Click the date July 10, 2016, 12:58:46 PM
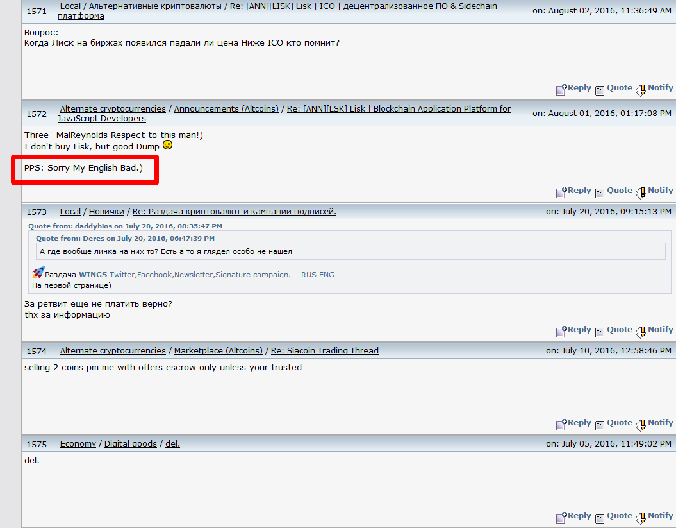 616,350
